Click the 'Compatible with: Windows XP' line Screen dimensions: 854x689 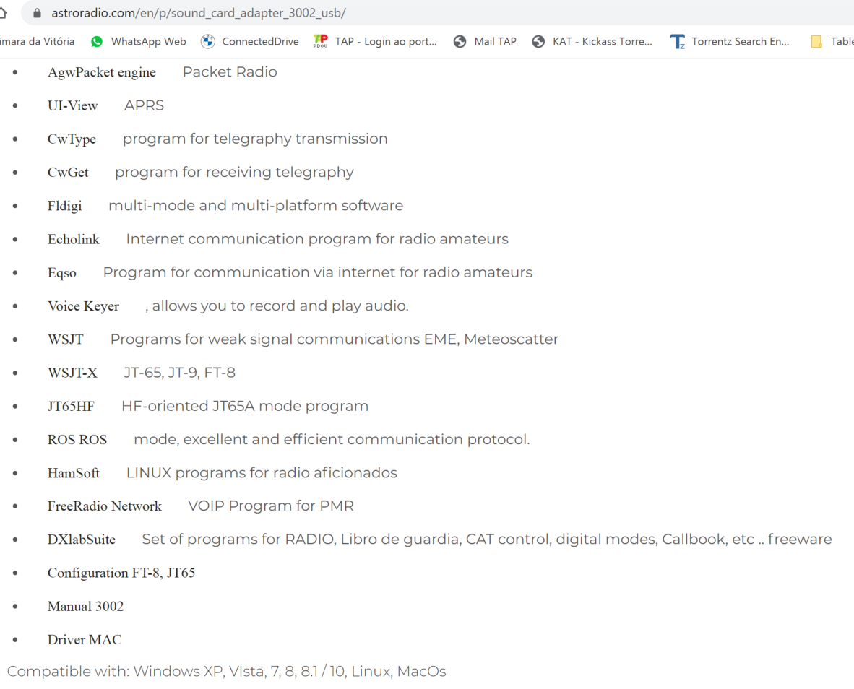[227, 671]
